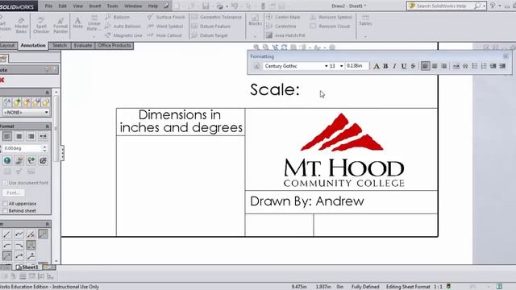
Task: Select the Balloon tool
Action: tap(118, 17)
